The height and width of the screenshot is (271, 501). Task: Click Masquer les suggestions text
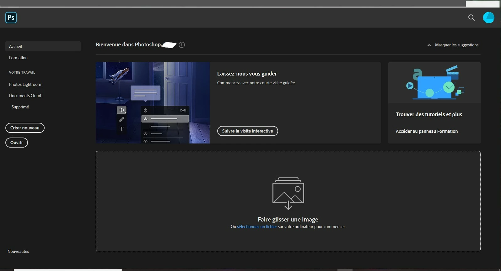click(x=456, y=45)
